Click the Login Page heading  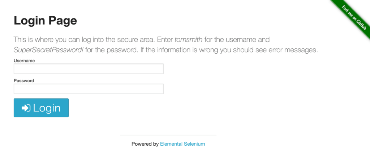[x=45, y=21]
